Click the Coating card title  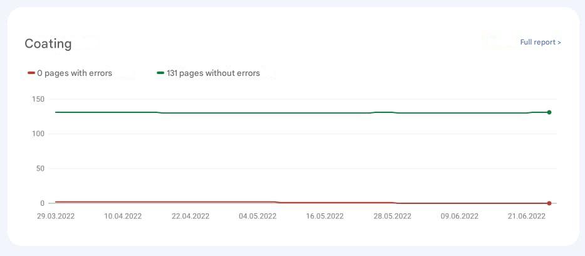point(48,44)
